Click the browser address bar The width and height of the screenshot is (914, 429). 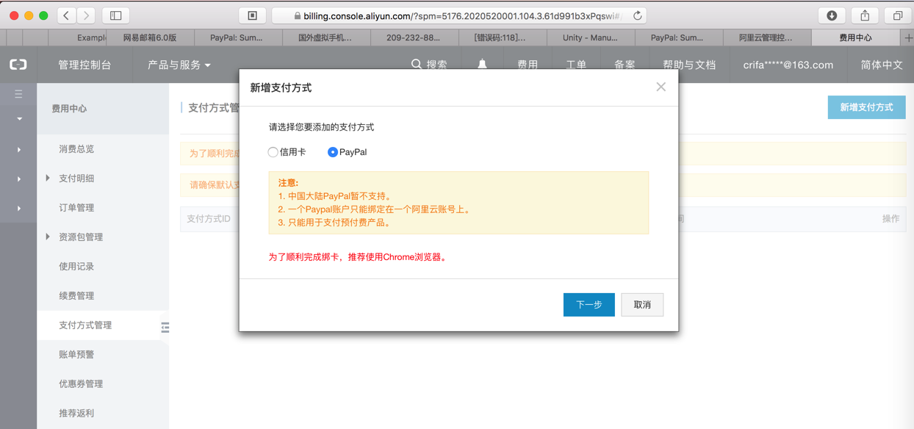pyautogui.click(x=456, y=15)
